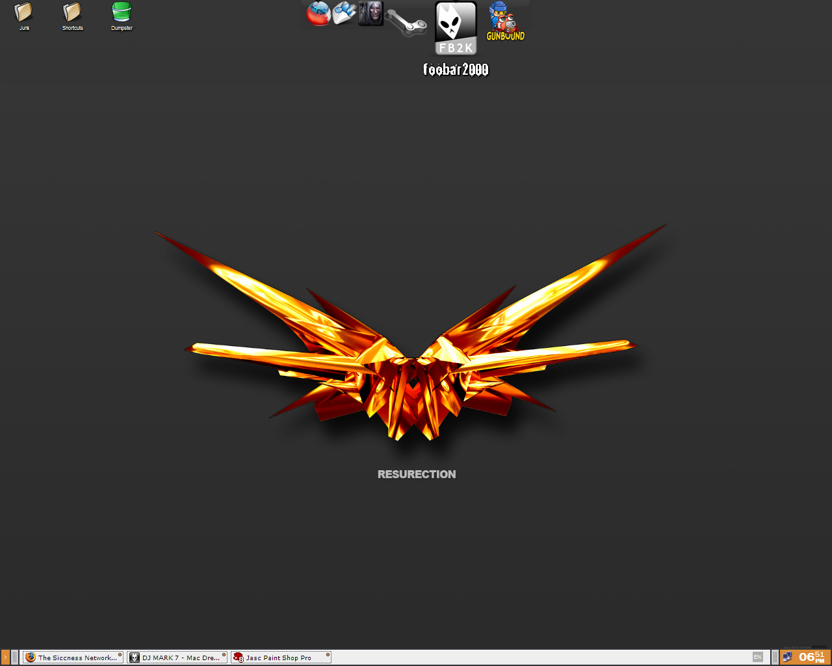Image resolution: width=832 pixels, height=666 pixels.
Task: Launch GunBound from the dock
Action: pyautogui.click(x=506, y=21)
